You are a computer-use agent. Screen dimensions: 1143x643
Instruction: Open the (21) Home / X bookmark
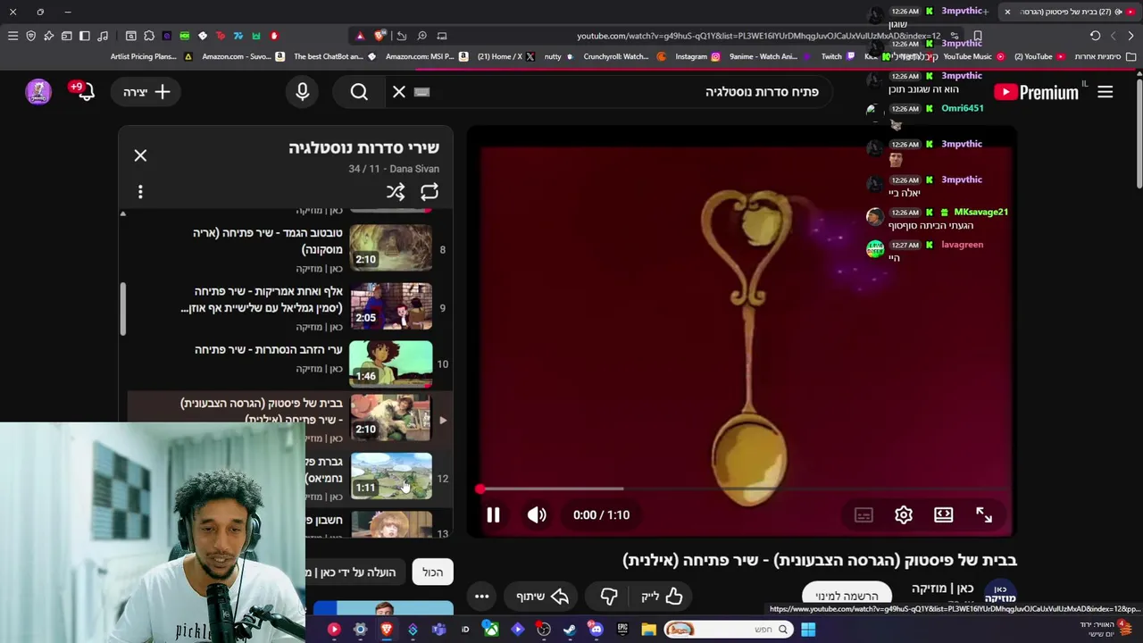coord(506,56)
